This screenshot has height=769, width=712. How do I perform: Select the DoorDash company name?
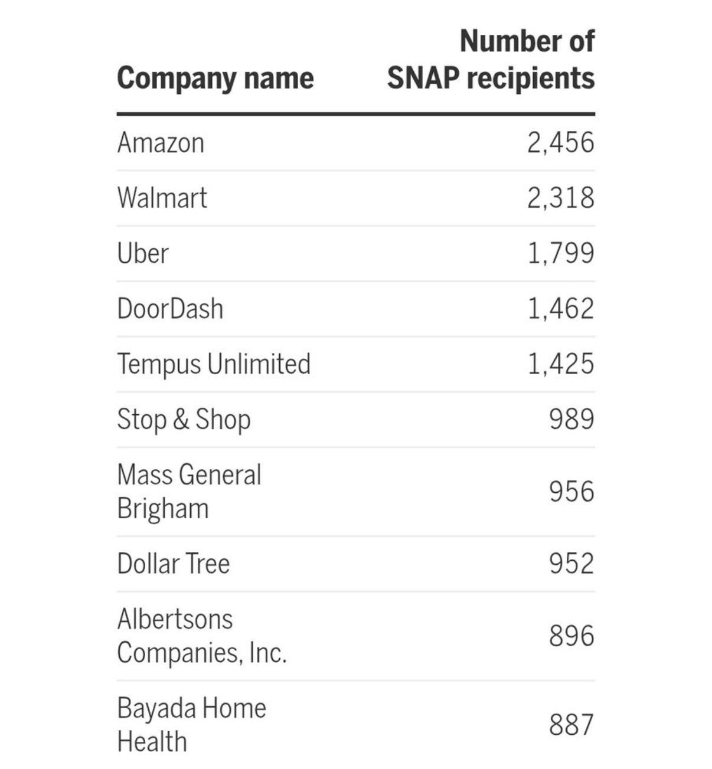click(x=170, y=309)
